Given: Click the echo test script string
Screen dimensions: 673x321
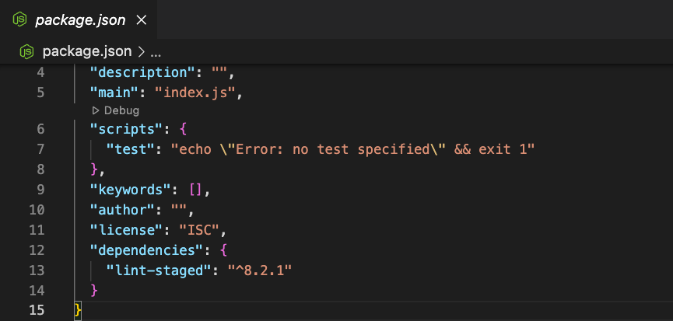Looking at the screenshot, I should tap(352, 149).
